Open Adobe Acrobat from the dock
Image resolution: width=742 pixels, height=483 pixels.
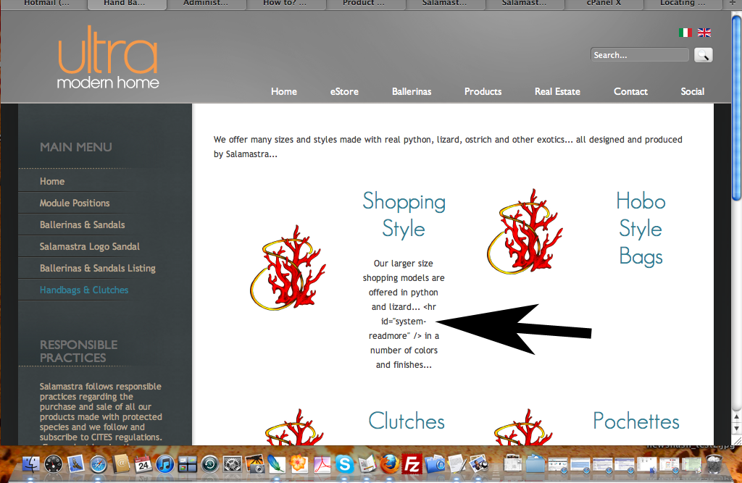322,464
